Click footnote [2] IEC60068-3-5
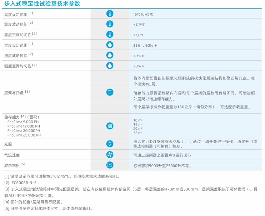 coord(22,183)
